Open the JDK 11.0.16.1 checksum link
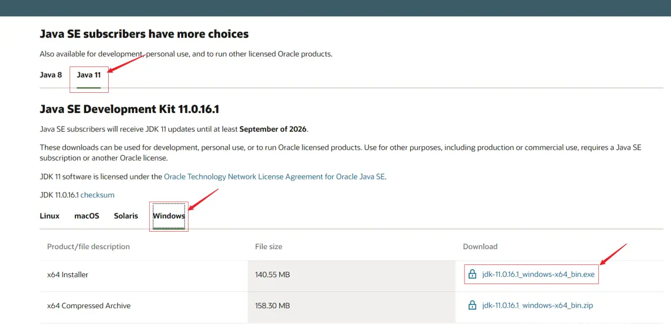Viewport: 671px width, 333px height. coord(97,195)
